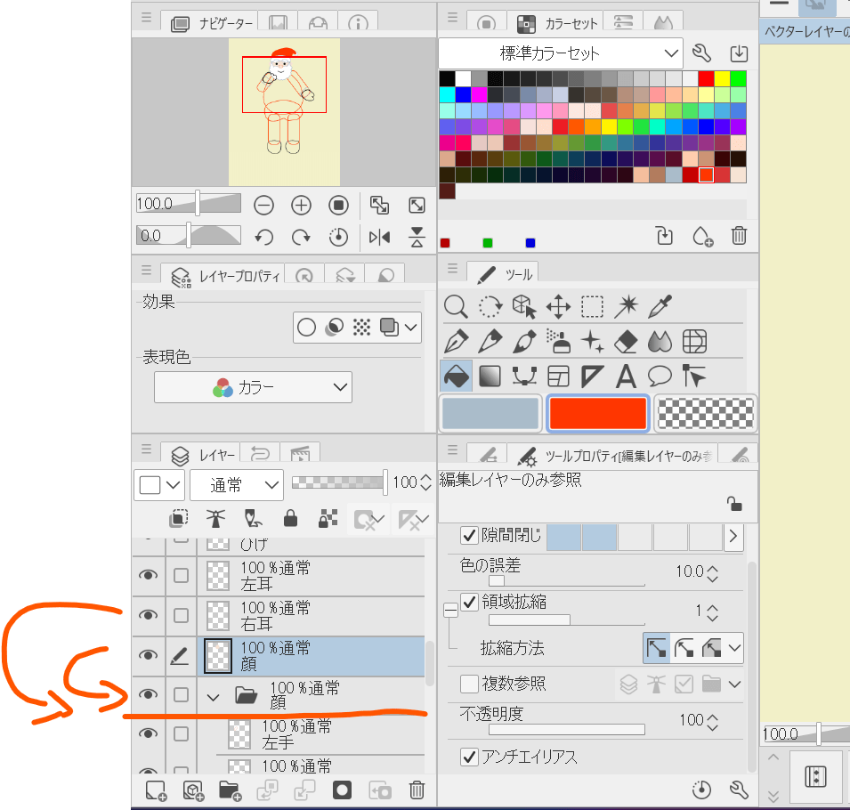Screen dimensions: 850x810
Task: Enable the 複数参照 checkbox
Action: tap(469, 684)
